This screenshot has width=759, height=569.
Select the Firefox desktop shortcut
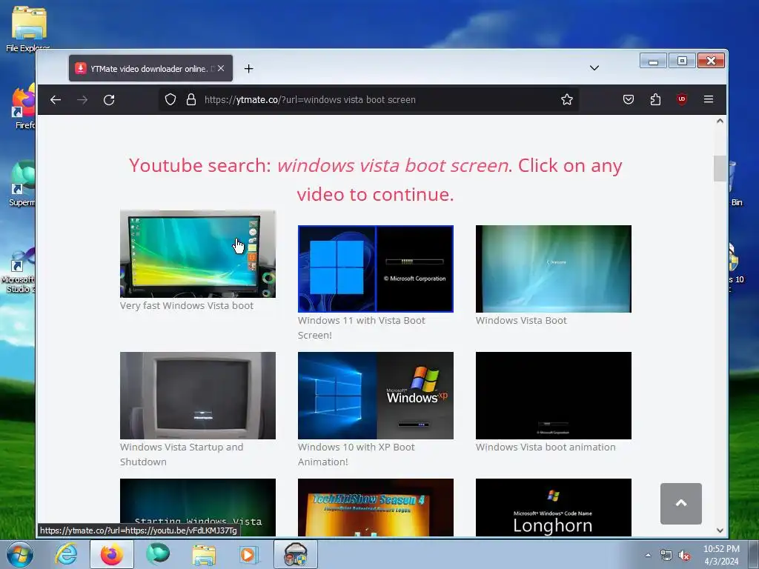(24, 107)
